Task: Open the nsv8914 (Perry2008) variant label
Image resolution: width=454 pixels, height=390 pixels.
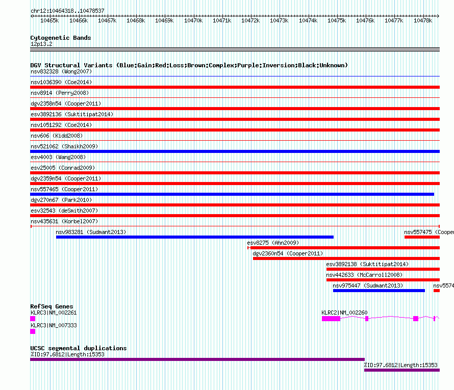Action: point(60,93)
